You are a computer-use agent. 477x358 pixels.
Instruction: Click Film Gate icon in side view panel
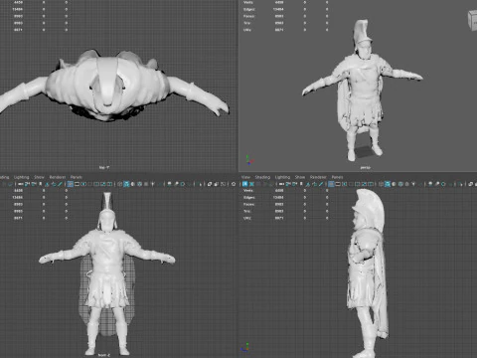(338, 184)
